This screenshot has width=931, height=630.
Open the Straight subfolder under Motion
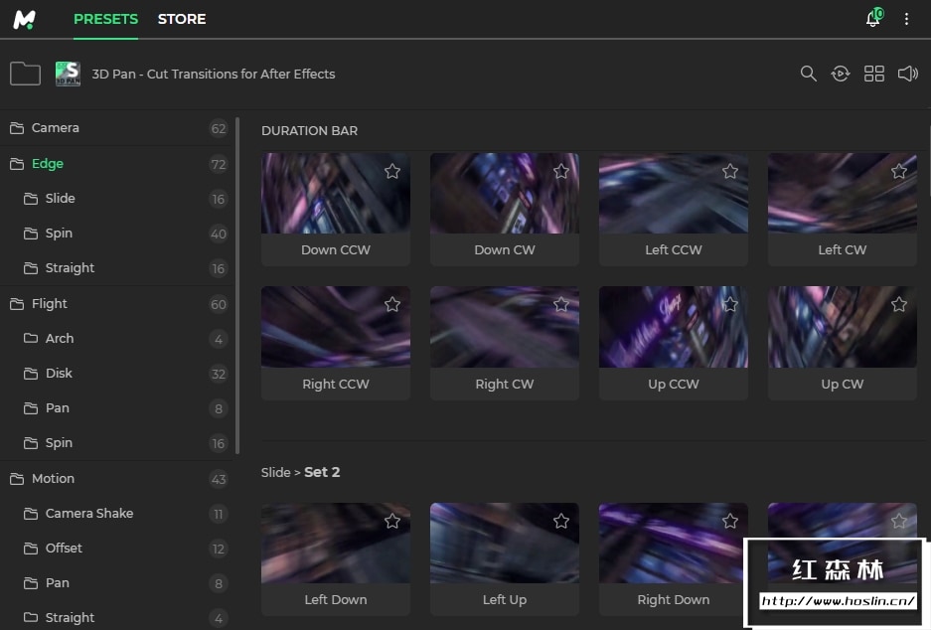point(117,617)
